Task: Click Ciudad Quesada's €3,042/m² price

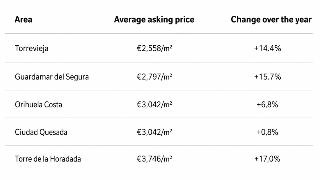Action: [x=154, y=132]
